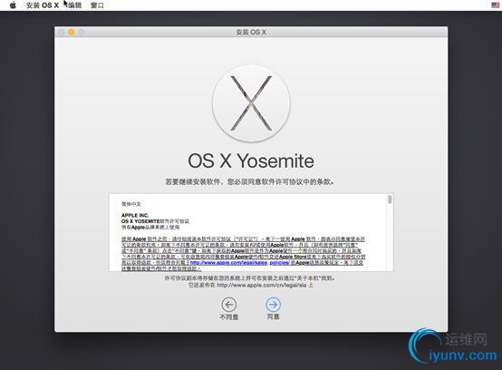Open the 窗口 menu
502x370 pixels.
point(97,5)
